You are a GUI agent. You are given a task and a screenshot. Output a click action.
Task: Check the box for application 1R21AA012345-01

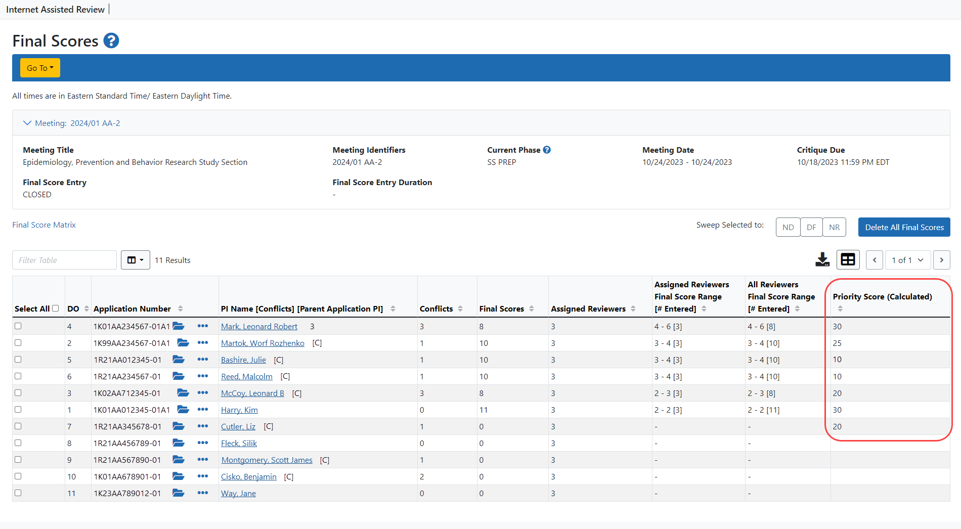[x=18, y=360]
